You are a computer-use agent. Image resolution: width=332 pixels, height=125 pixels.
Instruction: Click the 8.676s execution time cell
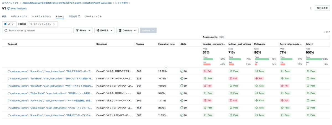pos(162,108)
